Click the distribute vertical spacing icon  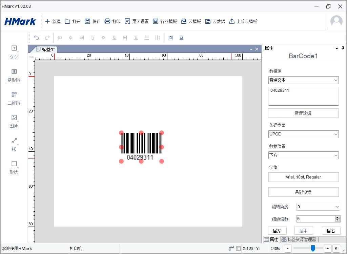coord(147,38)
